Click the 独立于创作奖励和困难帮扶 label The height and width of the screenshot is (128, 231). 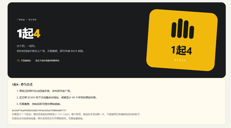coord(47,61)
